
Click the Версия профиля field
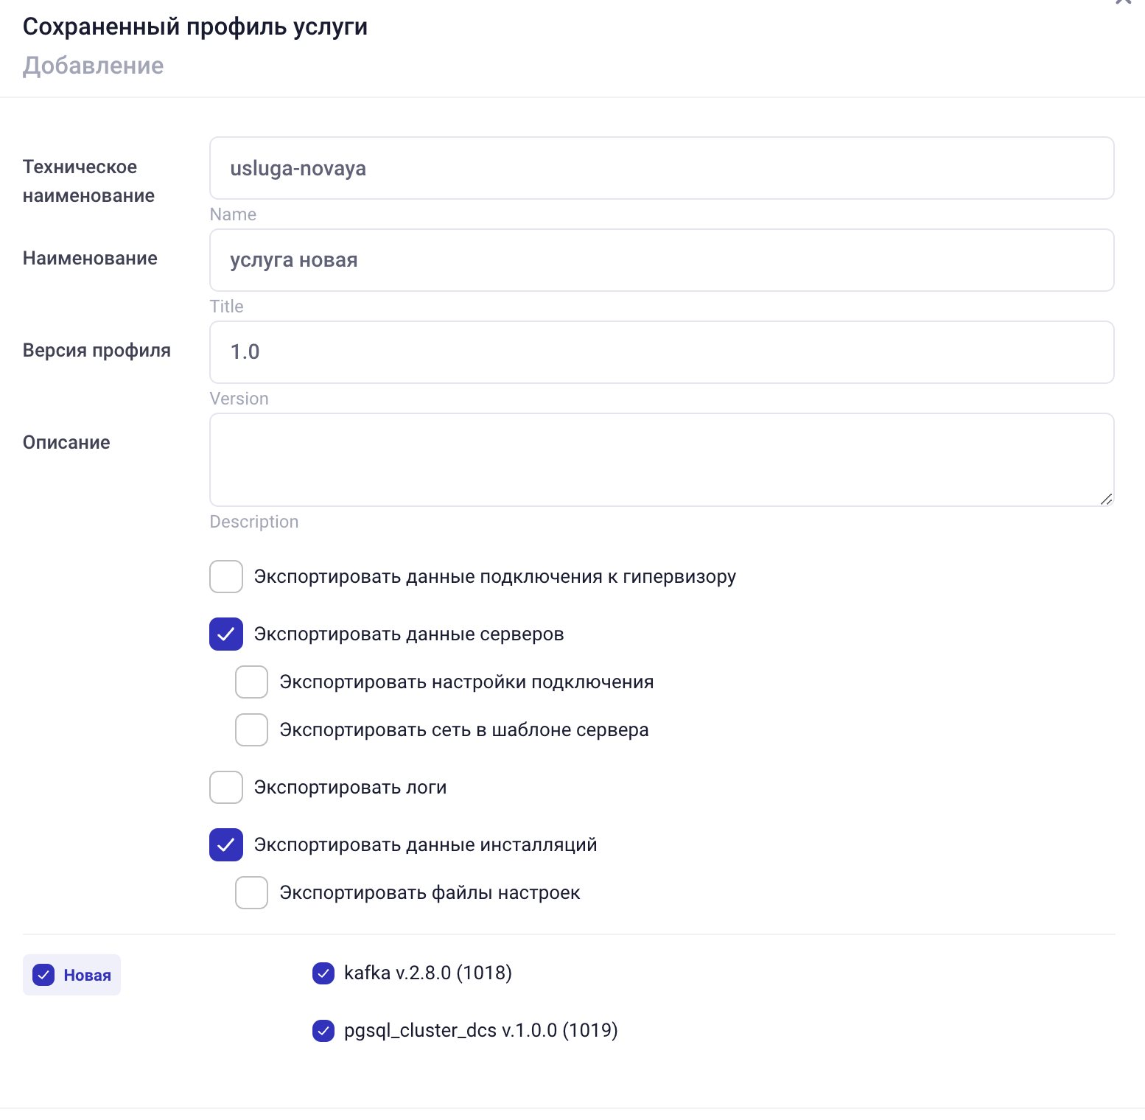point(661,352)
